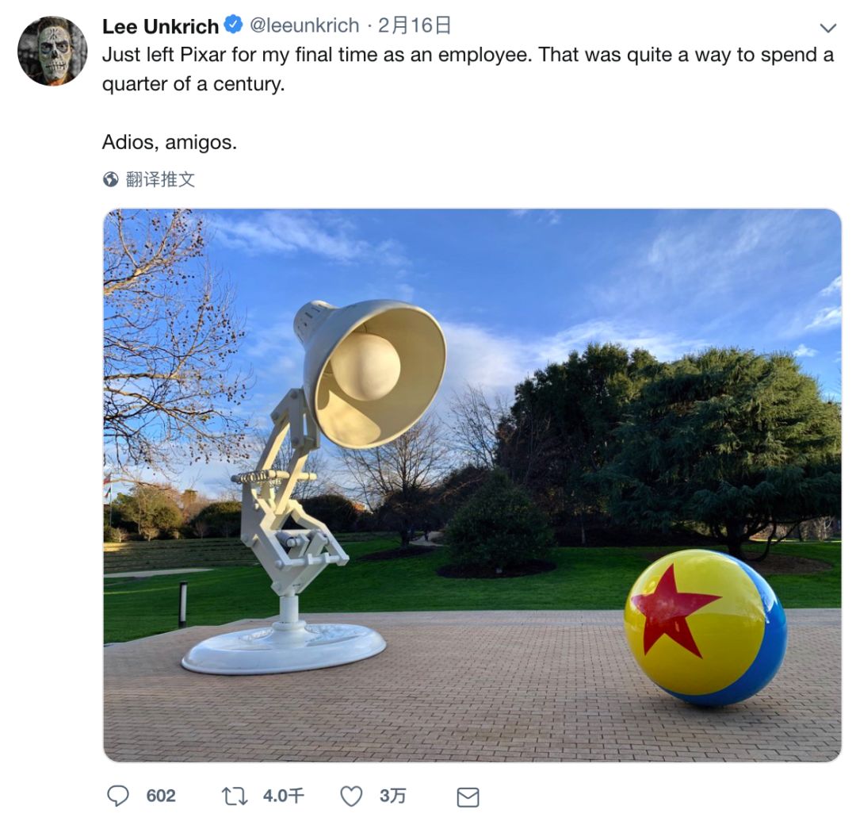Select the 4.0千 retweet count
The image size is (856, 825).
point(283,796)
